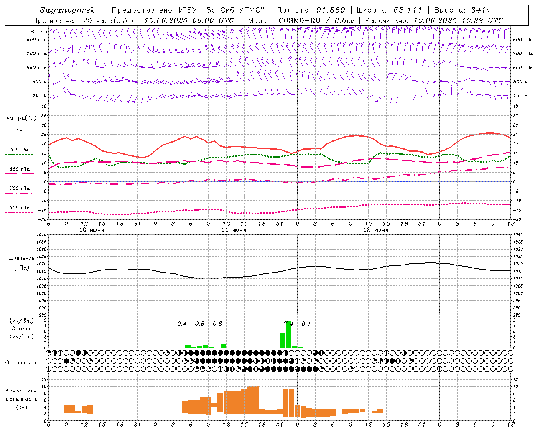
Task: Click the "0.4" precipitation amount value
Action: (x=182, y=324)
